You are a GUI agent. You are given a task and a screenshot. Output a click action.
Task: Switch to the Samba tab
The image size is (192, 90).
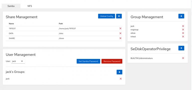click(11, 6)
